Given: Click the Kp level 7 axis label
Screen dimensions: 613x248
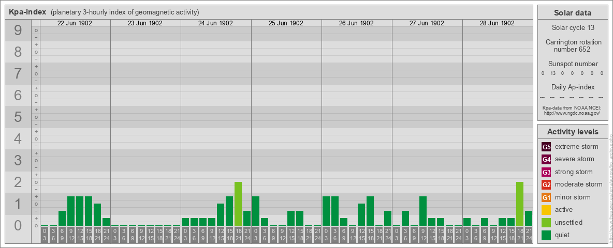Looking at the screenshot, I should pos(18,74).
